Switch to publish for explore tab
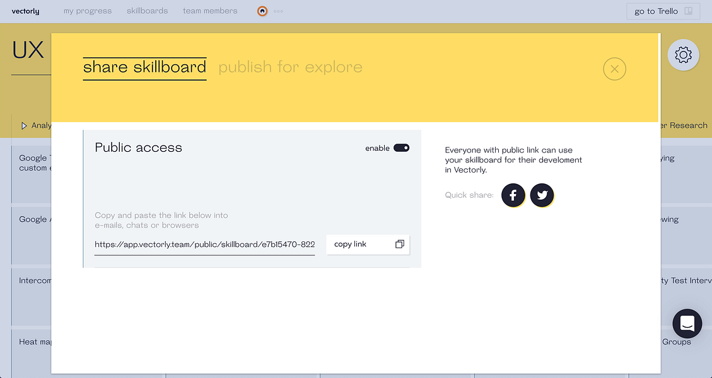The image size is (712, 378). tap(291, 67)
